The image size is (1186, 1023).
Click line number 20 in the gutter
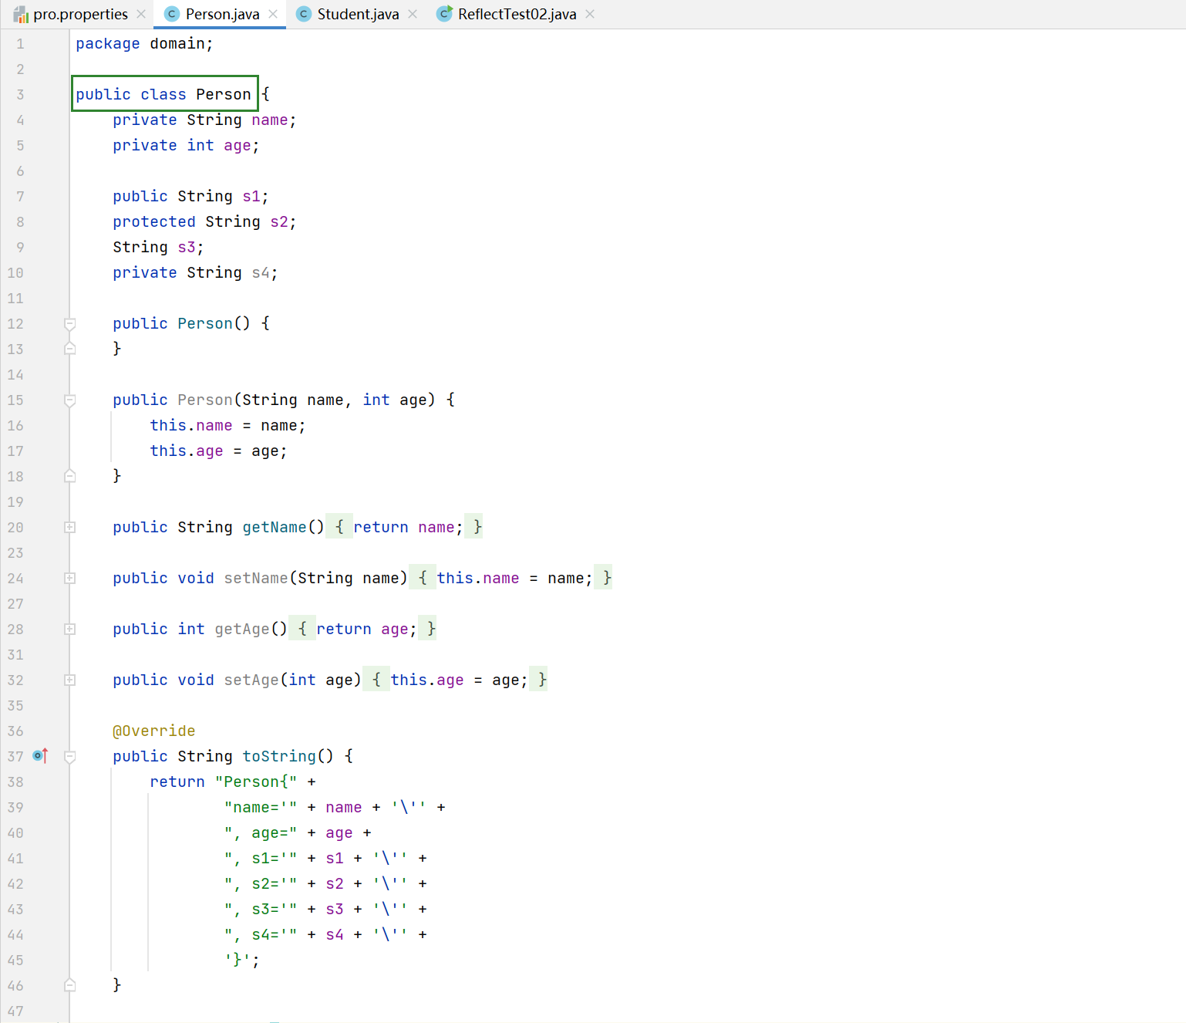pos(15,528)
